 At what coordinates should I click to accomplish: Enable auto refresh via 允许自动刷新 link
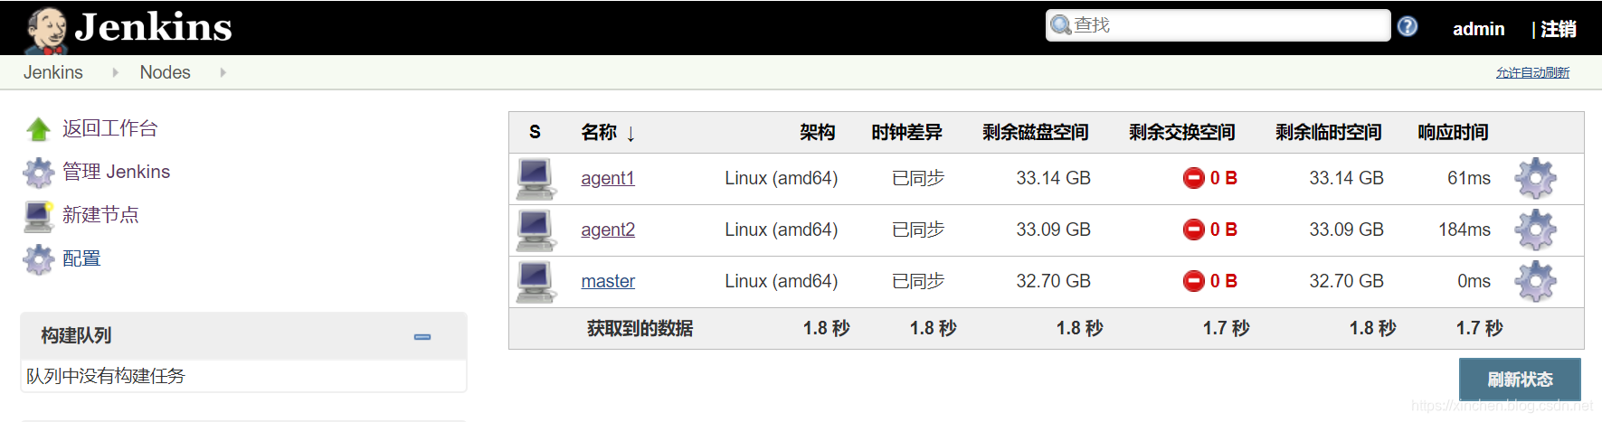[x=1532, y=72]
